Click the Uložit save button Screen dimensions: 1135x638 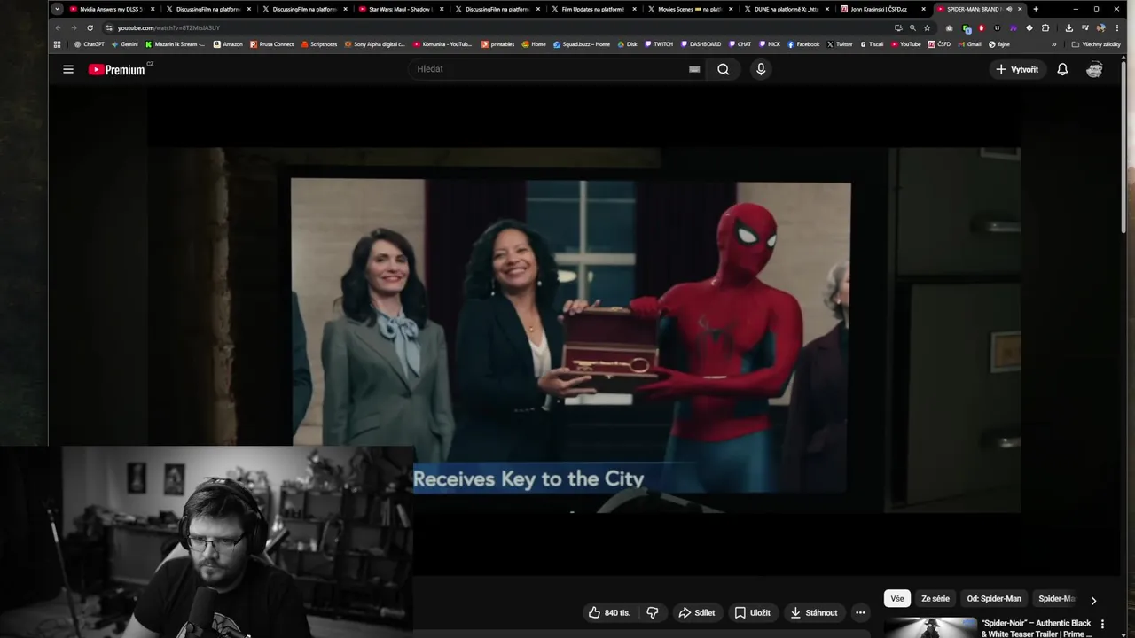[752, 612]
